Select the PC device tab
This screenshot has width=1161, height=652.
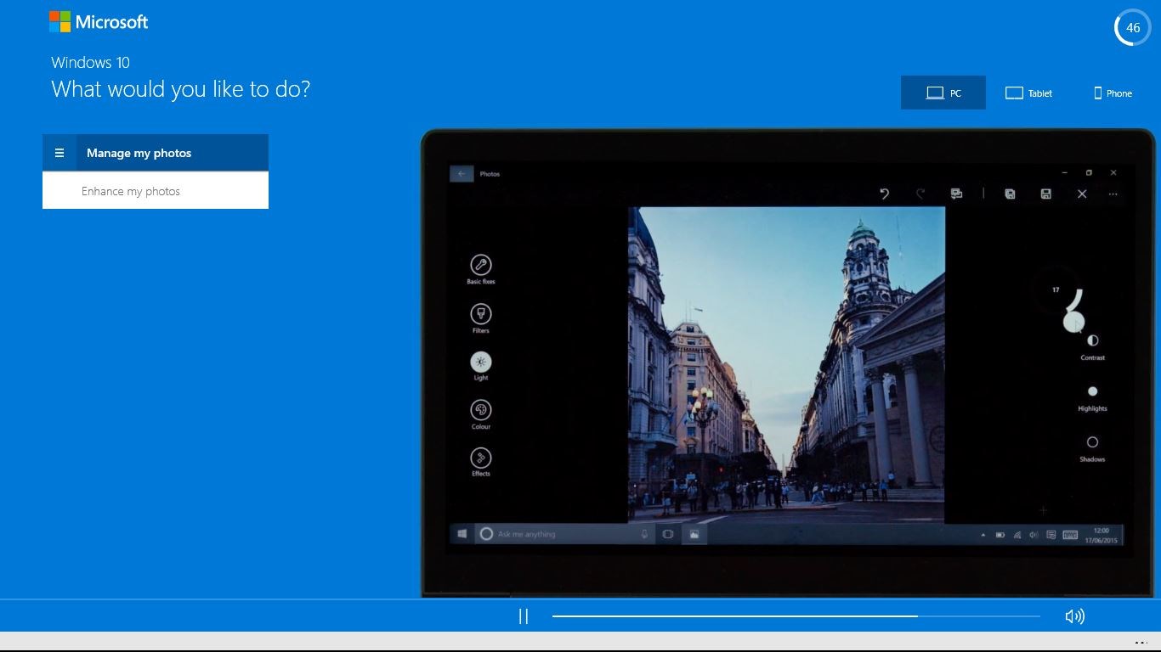click(x=943, y=93)
